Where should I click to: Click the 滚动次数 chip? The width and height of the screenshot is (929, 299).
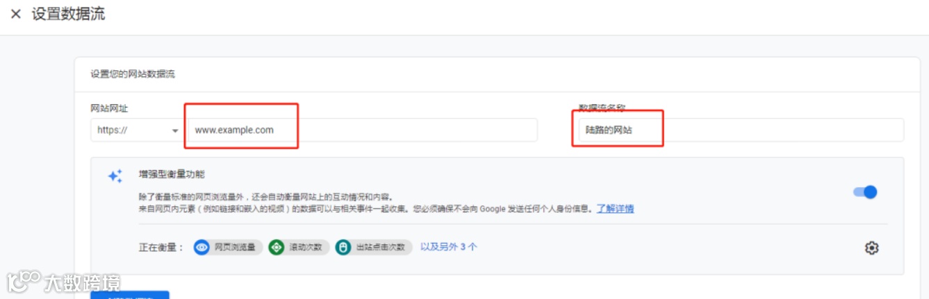pos(298,247)
